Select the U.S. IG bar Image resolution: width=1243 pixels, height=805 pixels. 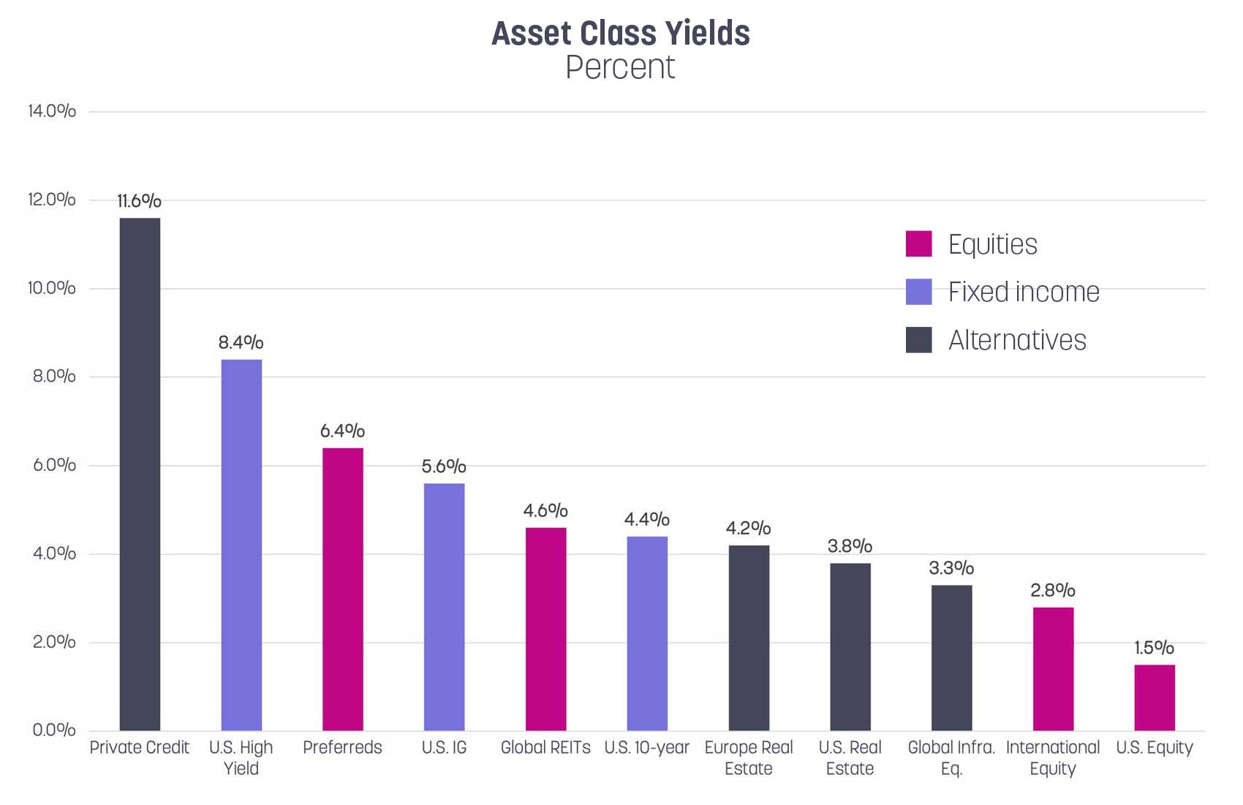point(444,607)
